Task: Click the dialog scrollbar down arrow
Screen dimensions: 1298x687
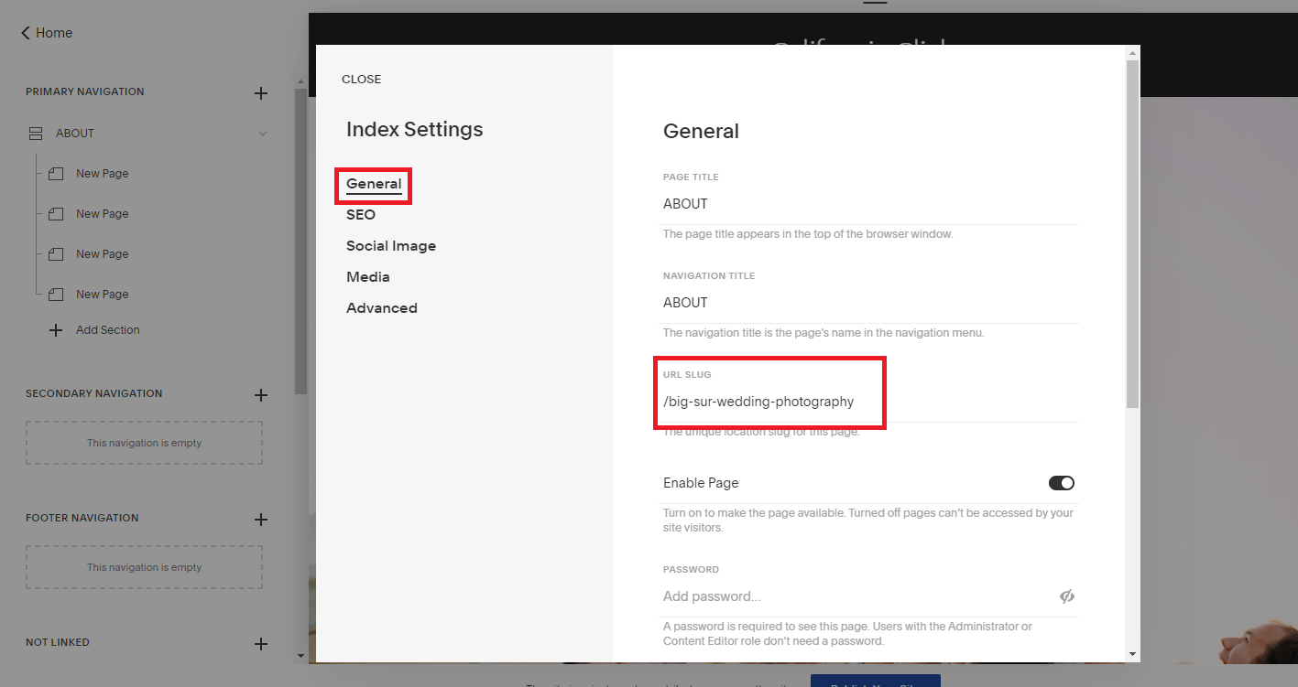Action: pyautogui.click(x=1133, y=654)
